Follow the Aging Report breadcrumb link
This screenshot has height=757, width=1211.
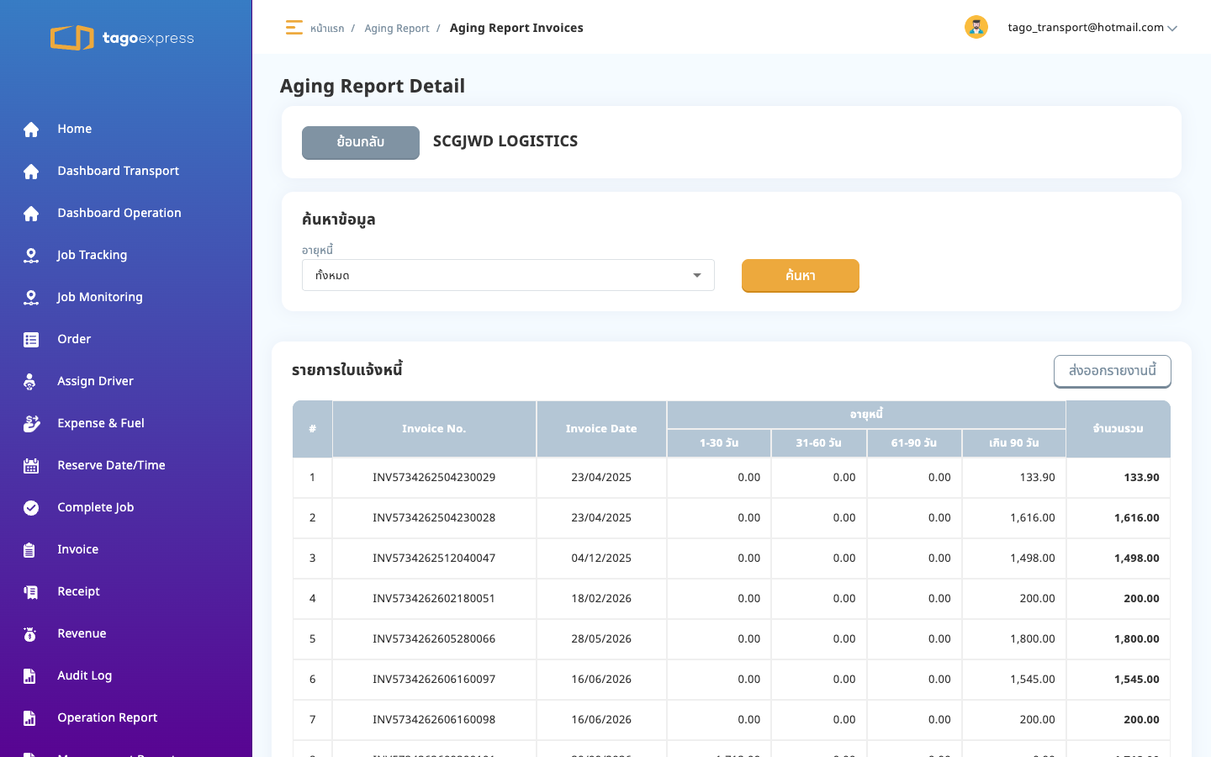tap(397, 29)
